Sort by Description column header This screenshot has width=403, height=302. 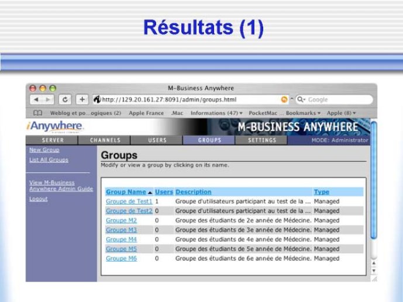(x=193, y=192)
